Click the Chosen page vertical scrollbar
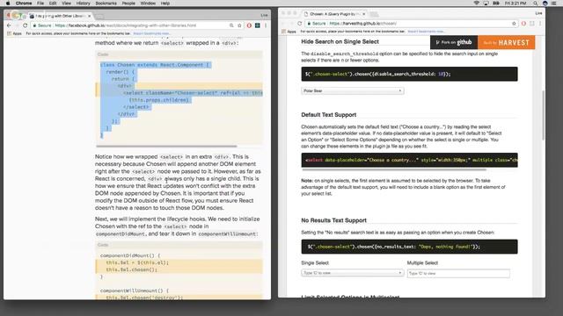This screenshot has width=563, height=316. [543, 115]
